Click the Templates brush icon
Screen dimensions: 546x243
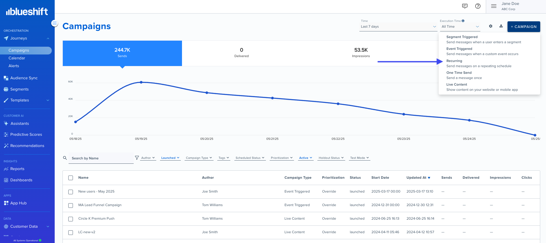tap(6, 100)
